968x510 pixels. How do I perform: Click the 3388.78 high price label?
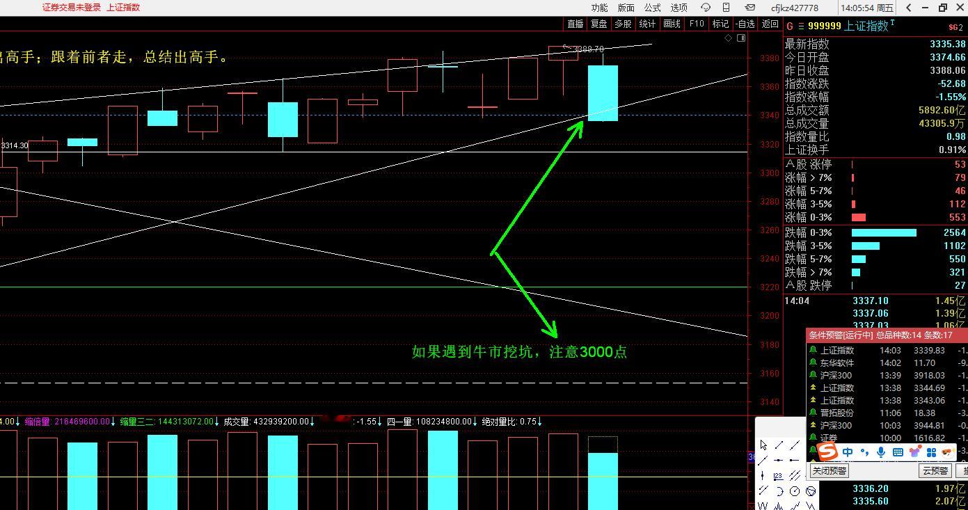(589, 49)
